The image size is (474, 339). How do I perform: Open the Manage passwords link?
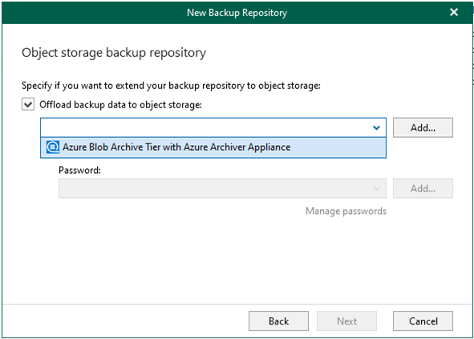coord(346,211)
